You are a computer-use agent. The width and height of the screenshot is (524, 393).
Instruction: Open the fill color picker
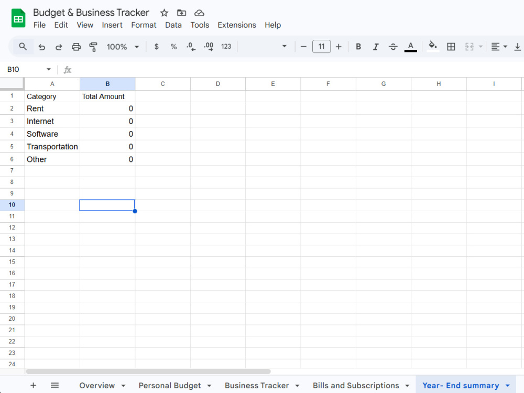433,46
